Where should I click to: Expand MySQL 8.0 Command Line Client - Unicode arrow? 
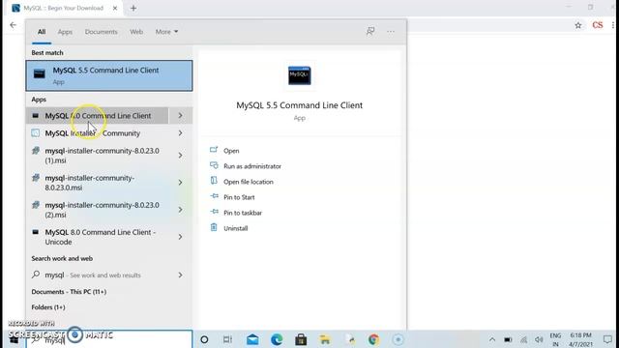(181, 237)
